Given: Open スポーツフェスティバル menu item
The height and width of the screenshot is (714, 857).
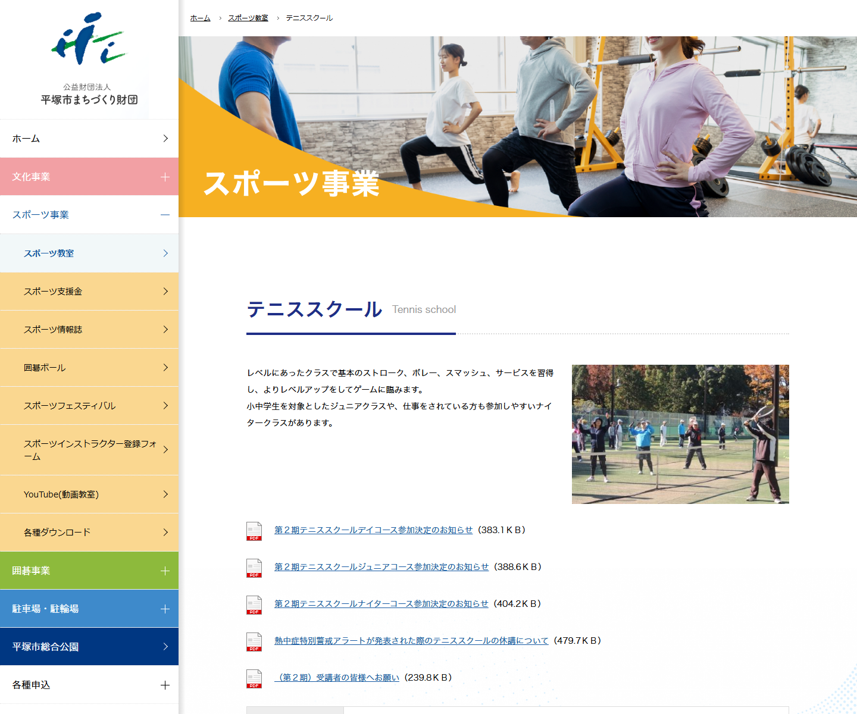Looking at the screenshot, I should [89, 406].
